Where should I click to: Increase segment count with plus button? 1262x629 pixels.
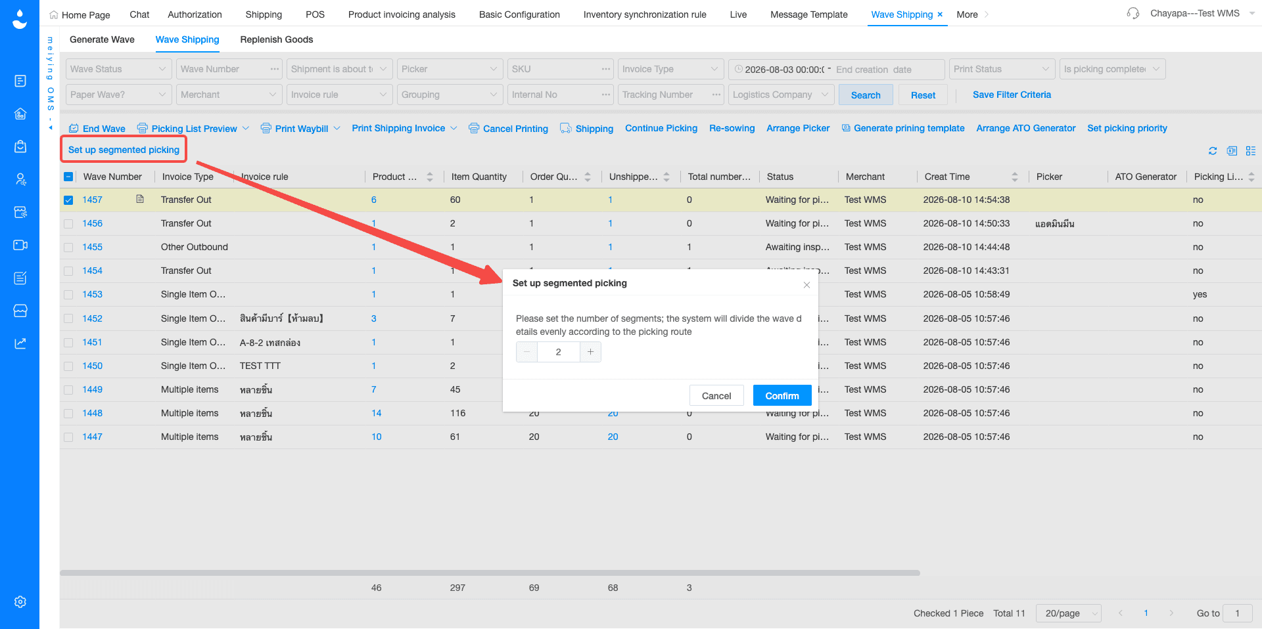[591, 352]
